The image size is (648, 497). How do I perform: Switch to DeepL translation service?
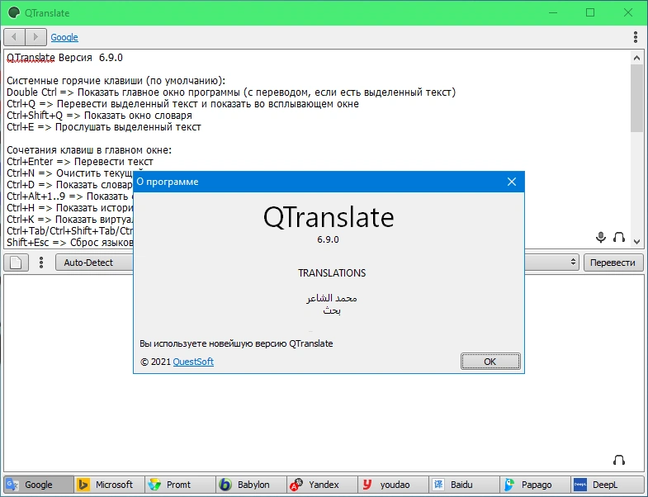click(607, 484)
